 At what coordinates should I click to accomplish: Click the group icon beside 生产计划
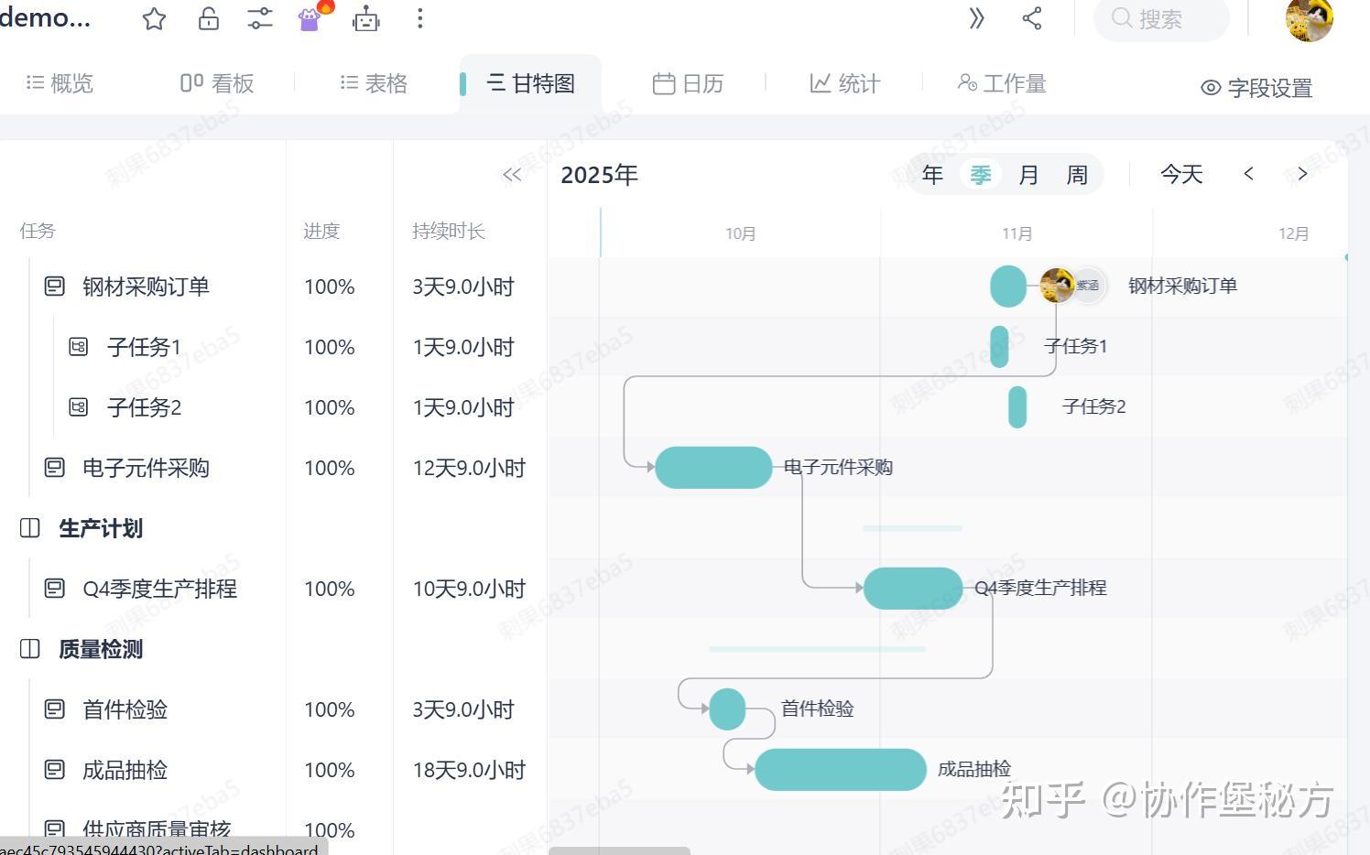click(30, 528)
